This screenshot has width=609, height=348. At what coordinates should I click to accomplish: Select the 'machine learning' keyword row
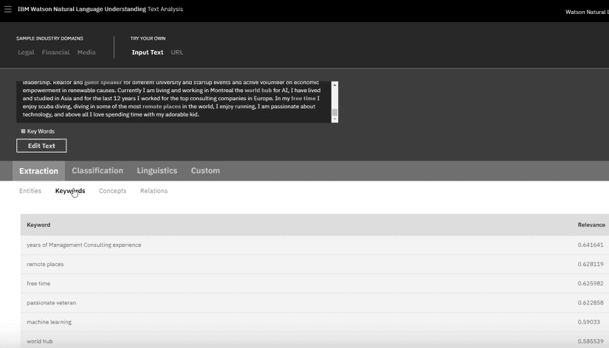pos(314,322)
